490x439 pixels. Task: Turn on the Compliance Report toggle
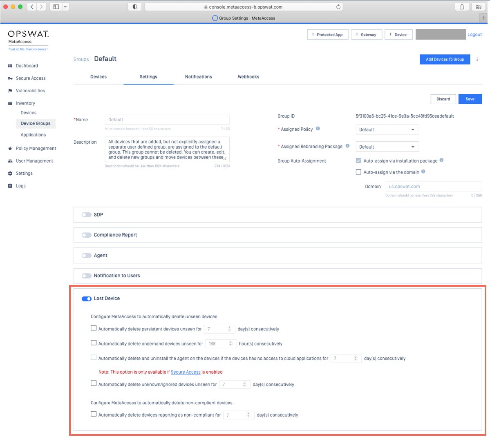click(87, 235)
